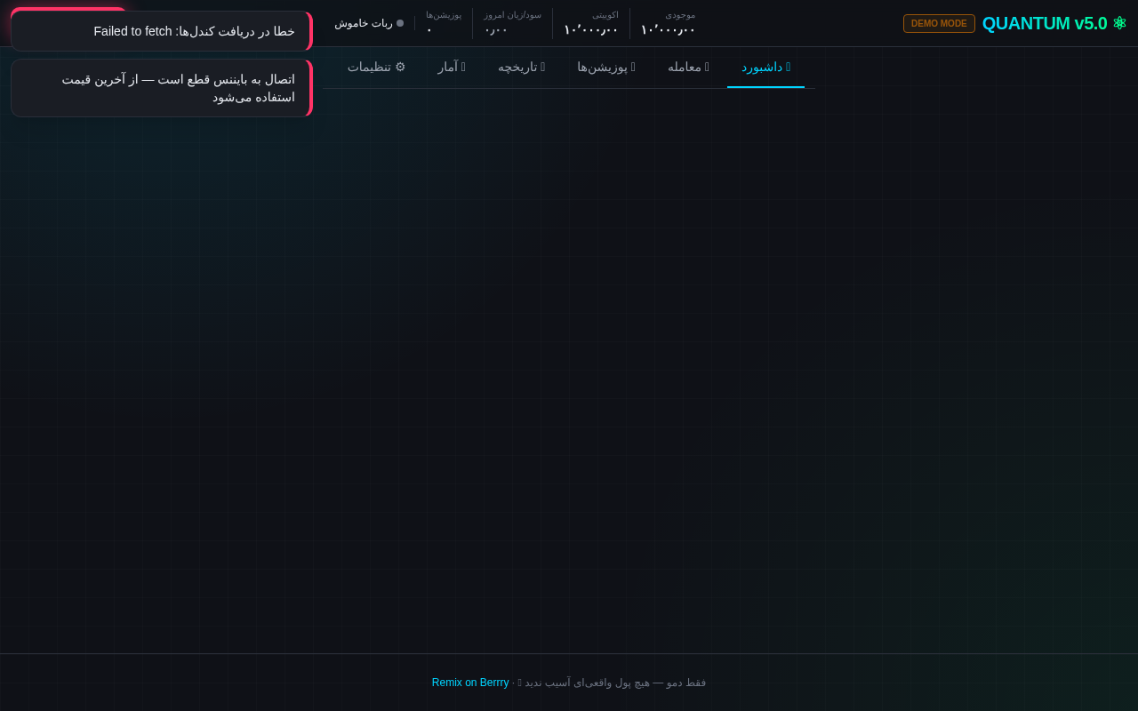This screenshot has height=711, width=1138.
Task: Click the ربات خاموش status label
Action: 364,23
